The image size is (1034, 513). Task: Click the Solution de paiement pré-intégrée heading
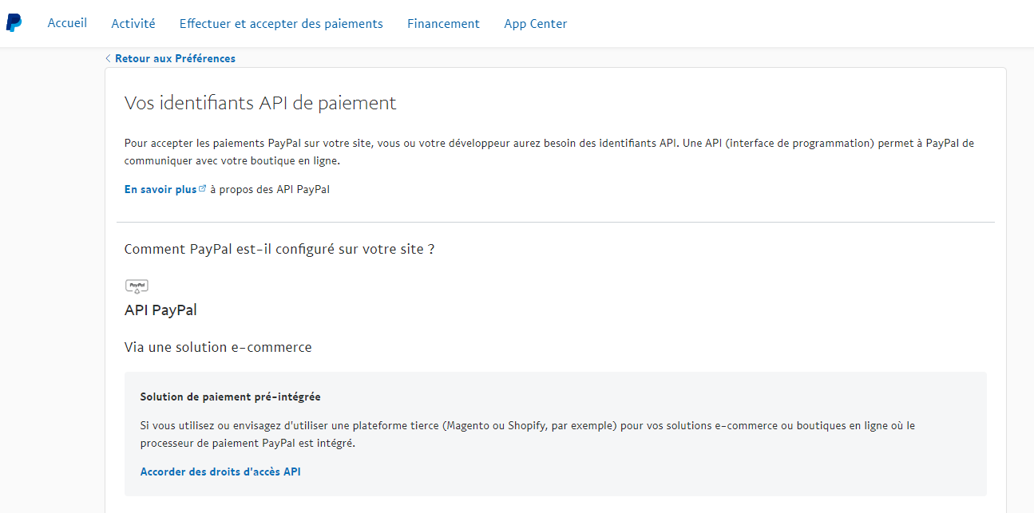click(230, 397)
